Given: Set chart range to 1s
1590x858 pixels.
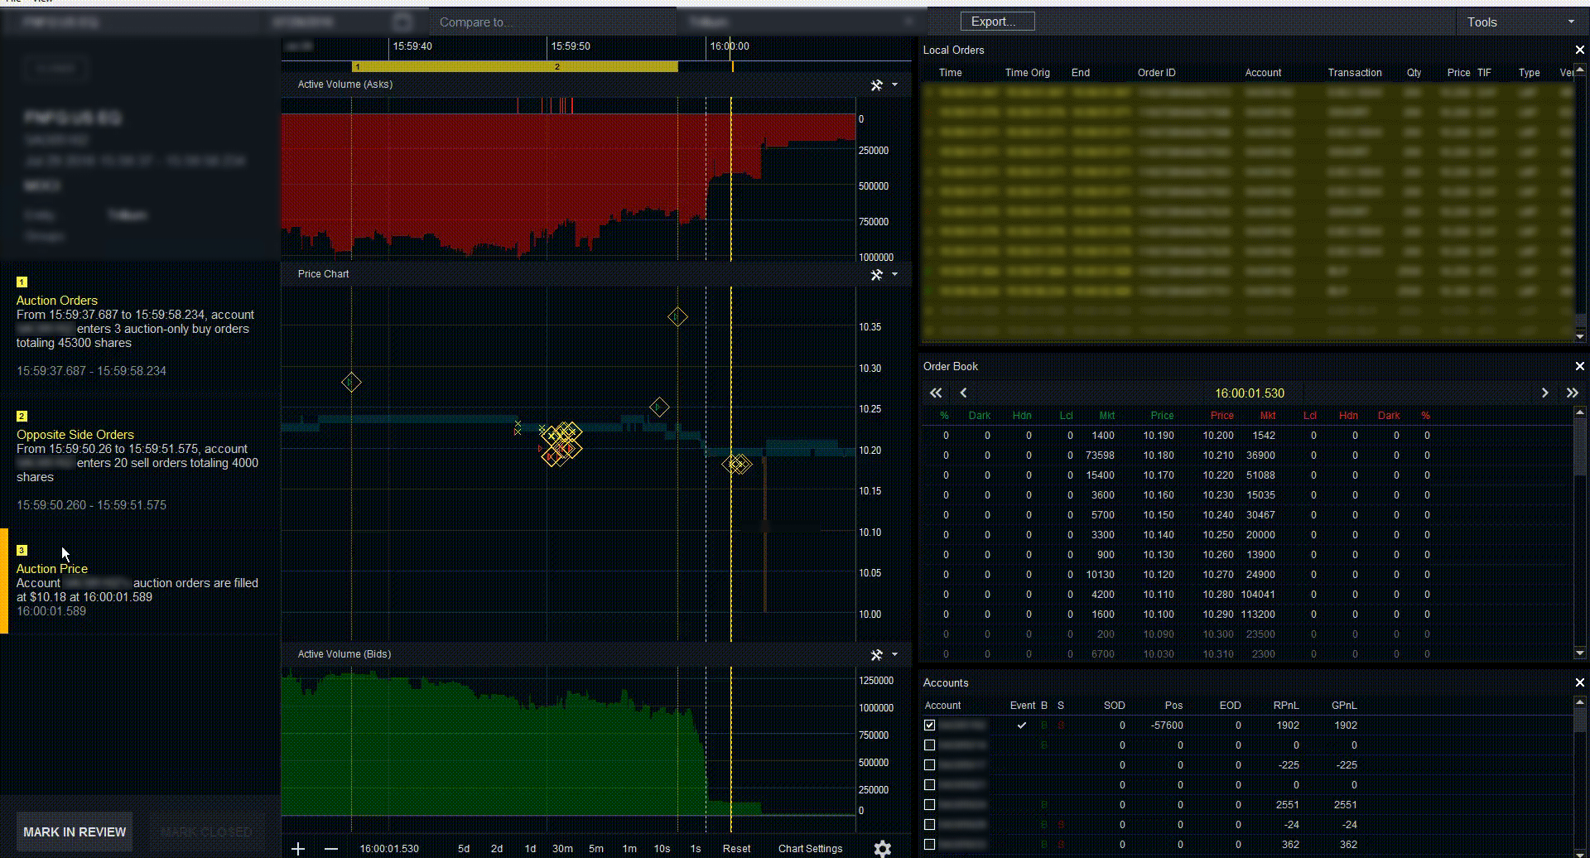Looking at the screenshot, I should tap(696, 849).
